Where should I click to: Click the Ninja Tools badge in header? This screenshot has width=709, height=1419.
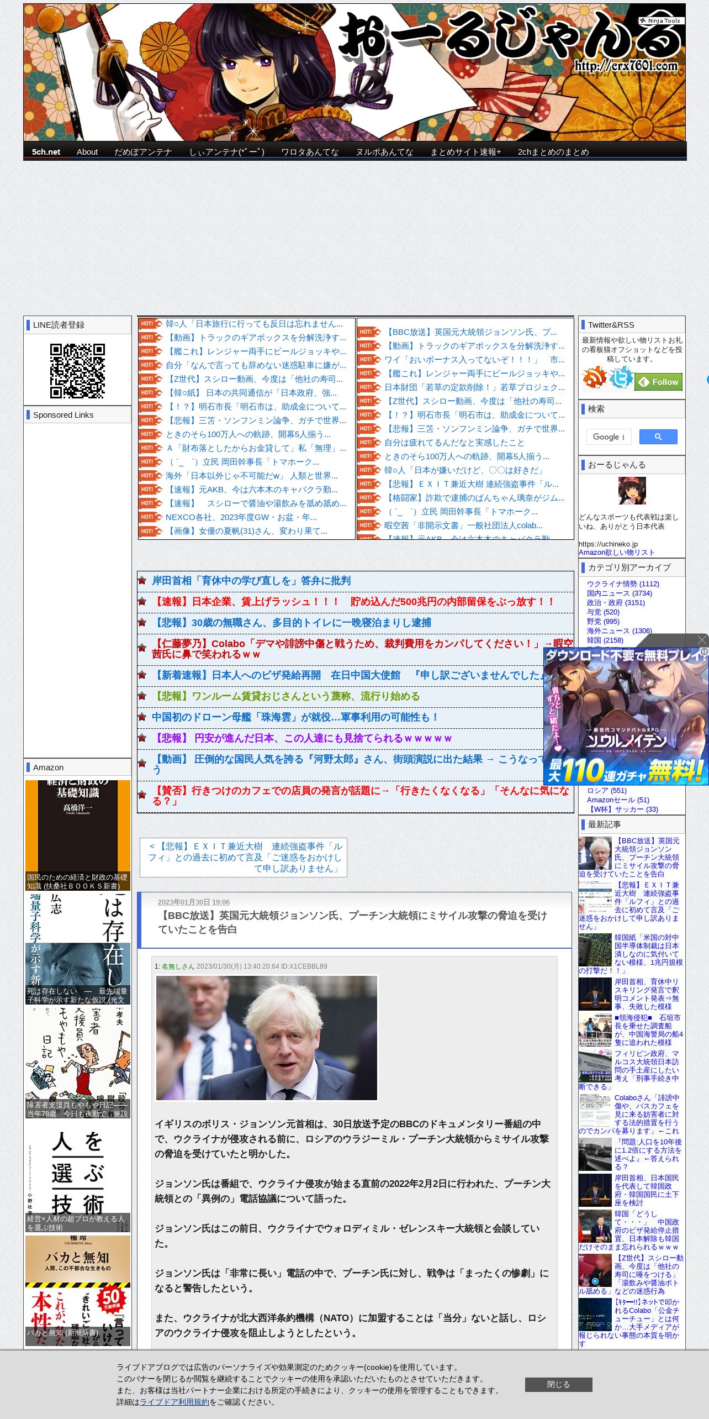[661, 20]
